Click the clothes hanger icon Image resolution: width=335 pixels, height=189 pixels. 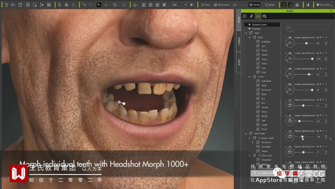click(x=73, y=5)
